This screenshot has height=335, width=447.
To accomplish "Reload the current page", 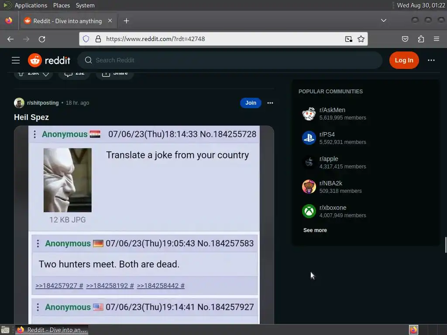I will tap(42, 39).
